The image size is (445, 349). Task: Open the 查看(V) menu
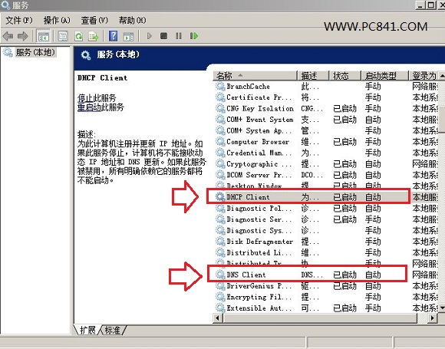pos(94,21)
